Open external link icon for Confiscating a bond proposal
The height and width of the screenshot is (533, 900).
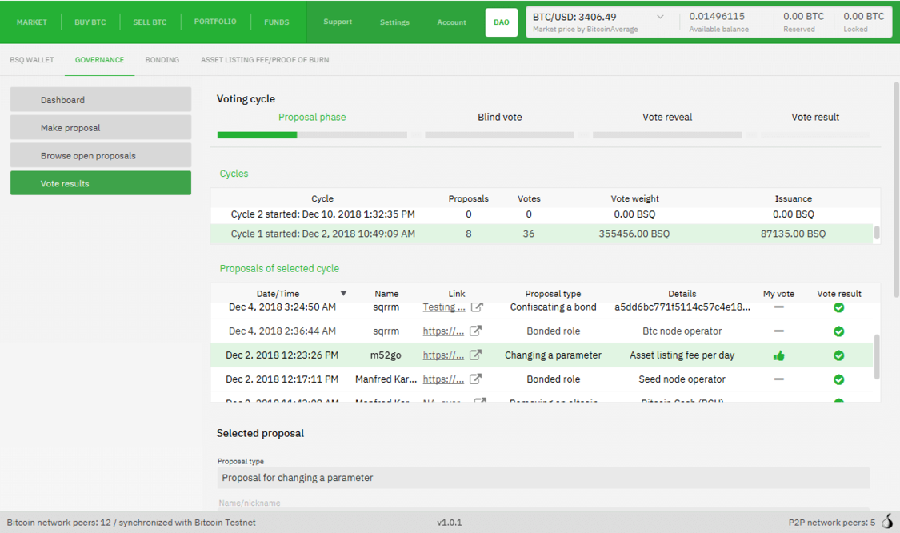pos(477,307)
